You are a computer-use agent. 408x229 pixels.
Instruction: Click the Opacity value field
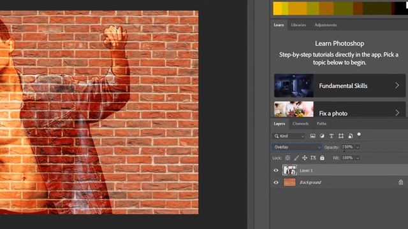pos(348,147)
